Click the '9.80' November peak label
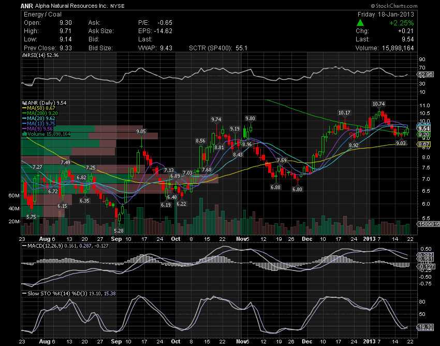This screenshot has height=346, width=440. 250,119
